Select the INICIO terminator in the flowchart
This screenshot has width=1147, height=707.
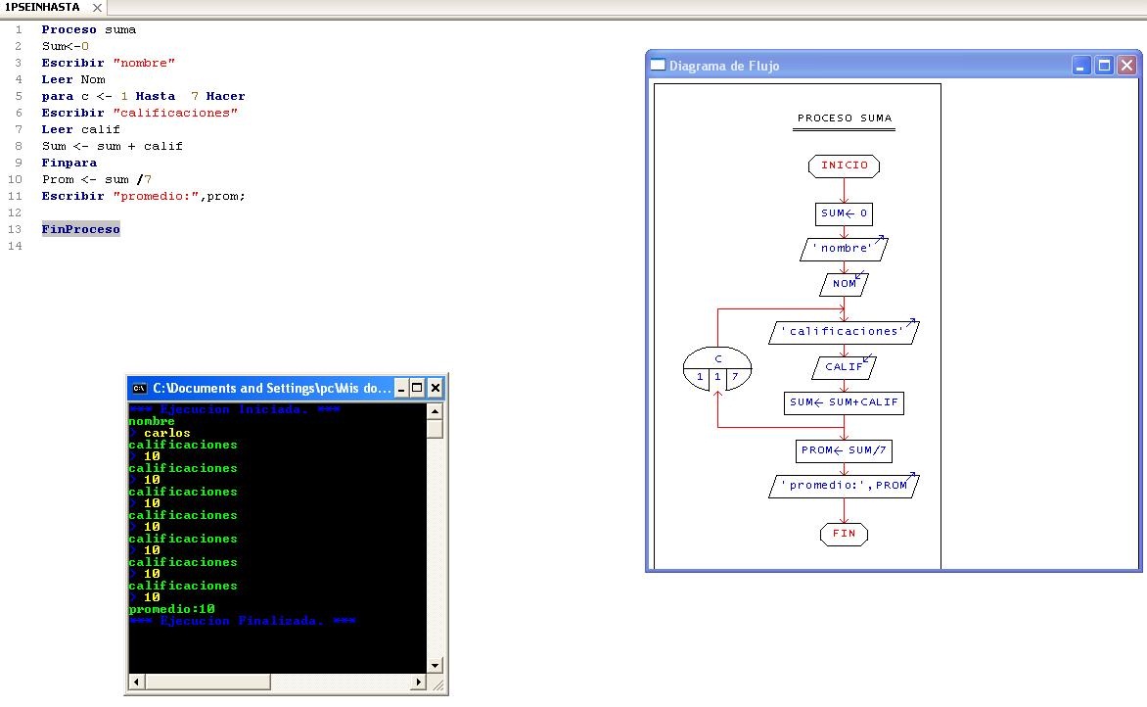click(844, 165)
